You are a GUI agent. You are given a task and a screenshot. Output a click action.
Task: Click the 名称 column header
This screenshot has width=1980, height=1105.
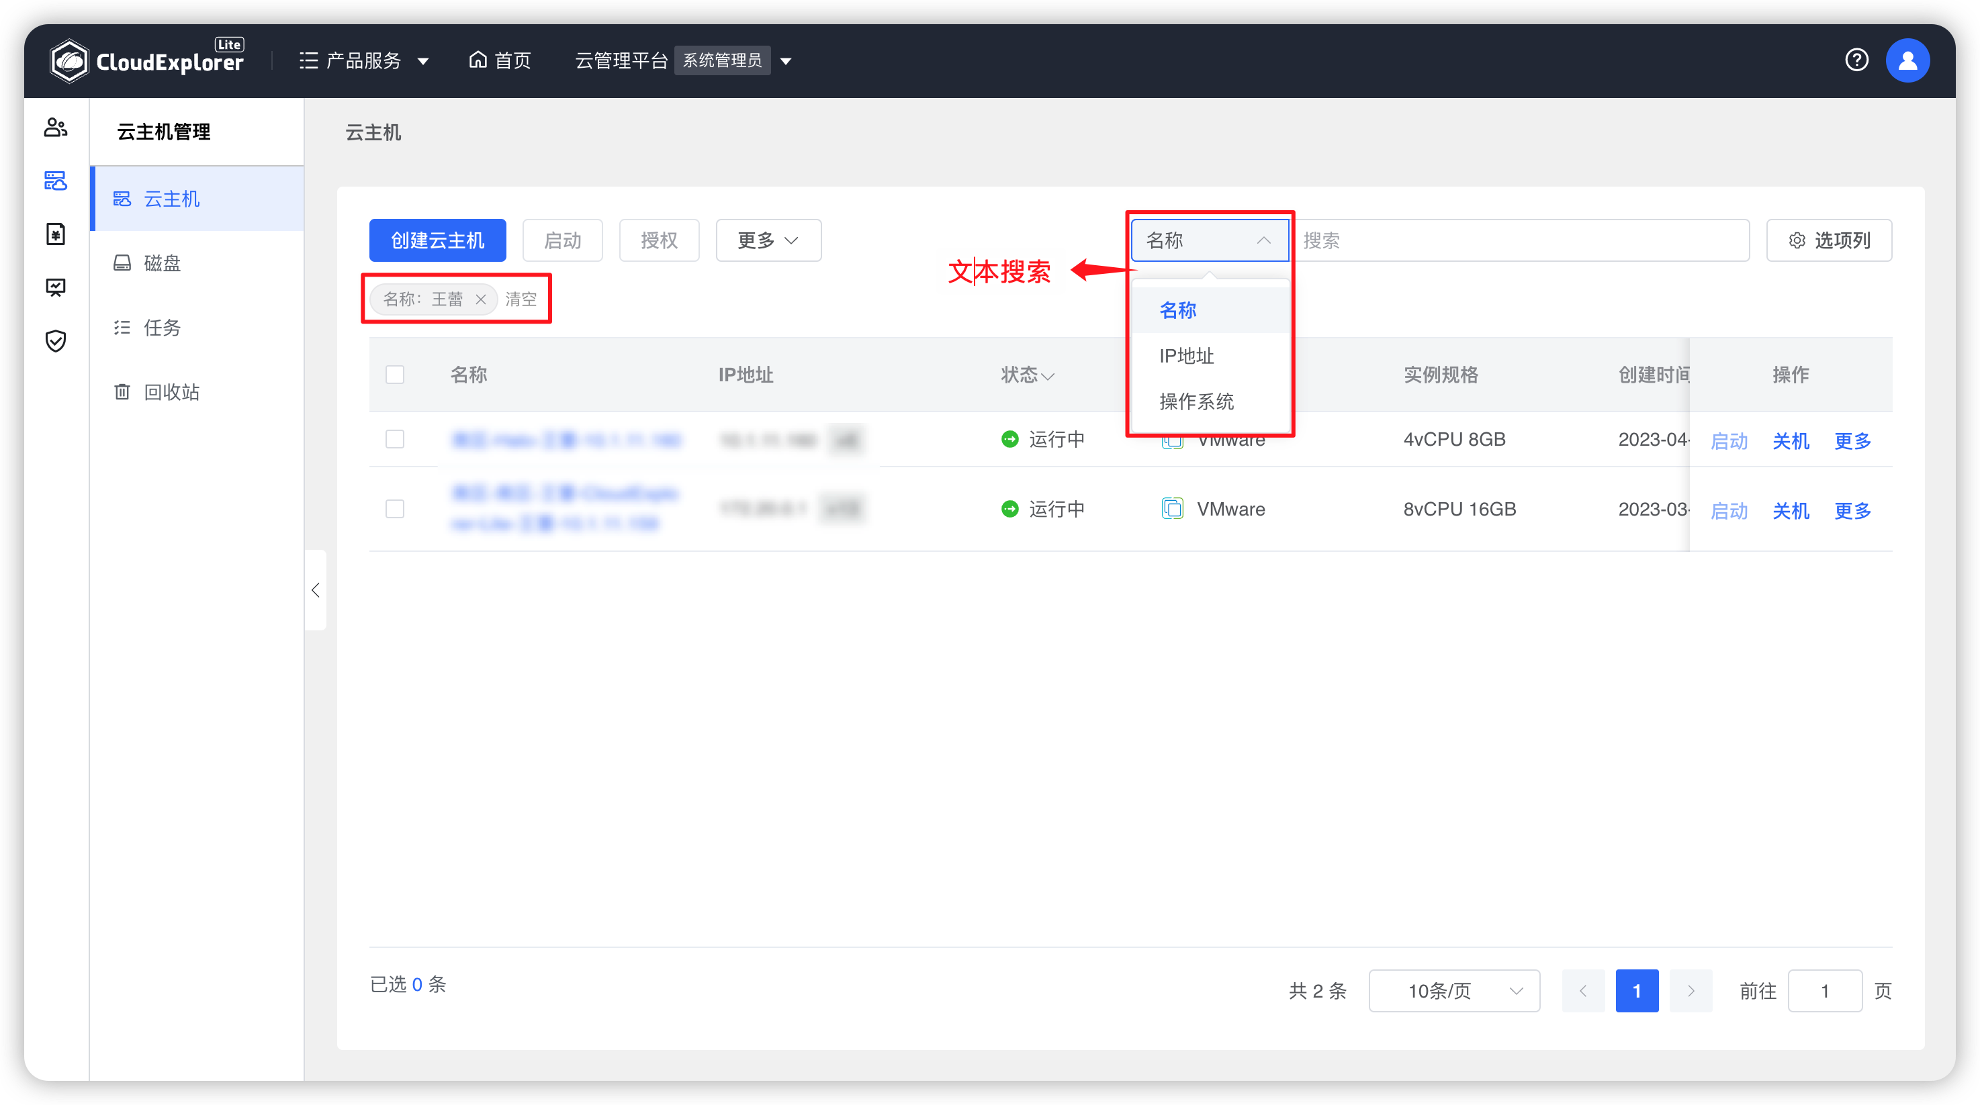click(x=469, y=374)
